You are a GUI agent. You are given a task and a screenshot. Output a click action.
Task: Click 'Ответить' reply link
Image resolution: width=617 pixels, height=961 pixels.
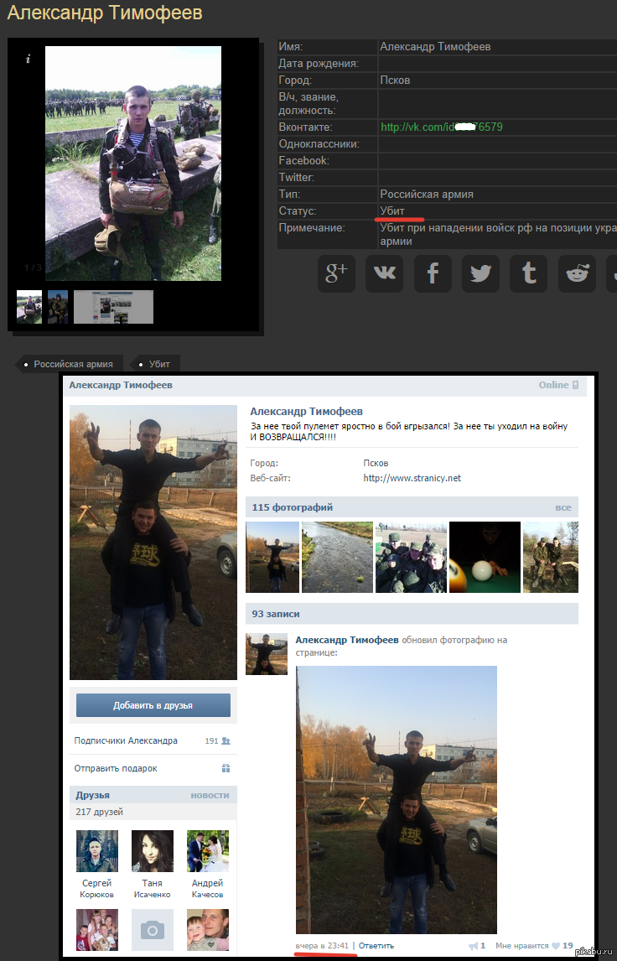pyautogui.click(x=376, y=946)
